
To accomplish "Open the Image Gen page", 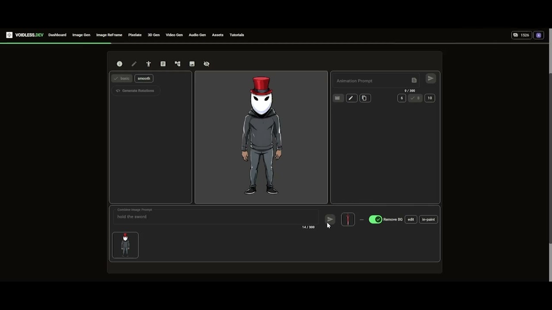I will [x=81, y=35].
